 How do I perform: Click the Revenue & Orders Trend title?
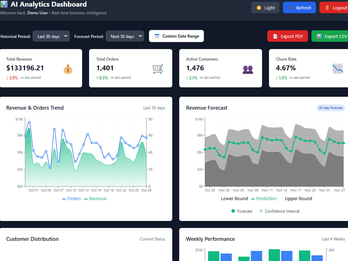[x=35, y=108]
